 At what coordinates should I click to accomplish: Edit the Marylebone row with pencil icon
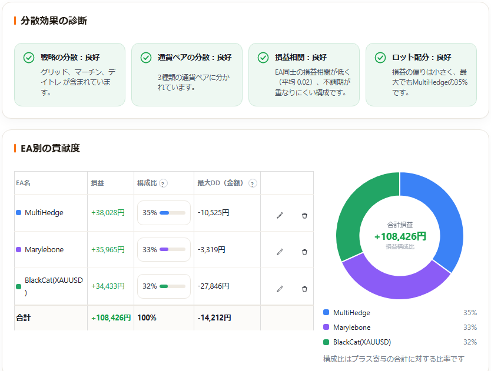pyautogui.click(x=280, y=252)
